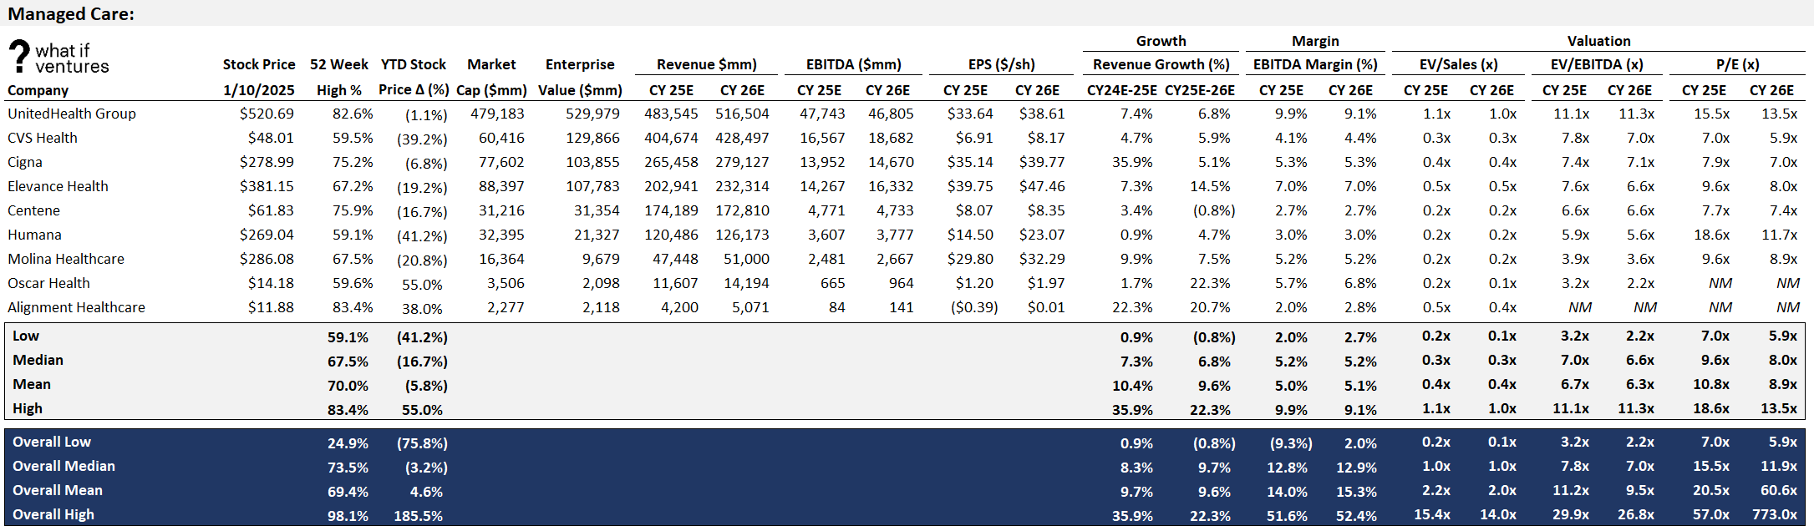Screen dimensions: 1814x531
Task: Select the EBITDA Margin (%) header
Action: point(1315,64)
